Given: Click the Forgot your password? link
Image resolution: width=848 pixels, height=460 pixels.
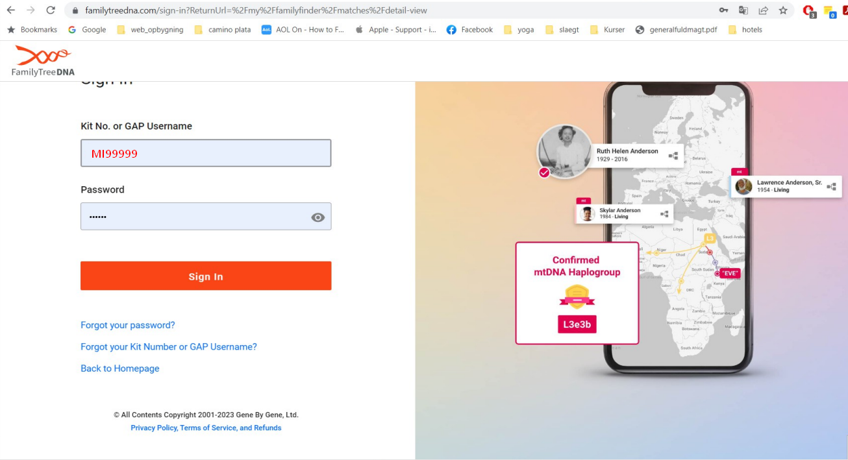Looking at the screenshot, I should [128, 325].
